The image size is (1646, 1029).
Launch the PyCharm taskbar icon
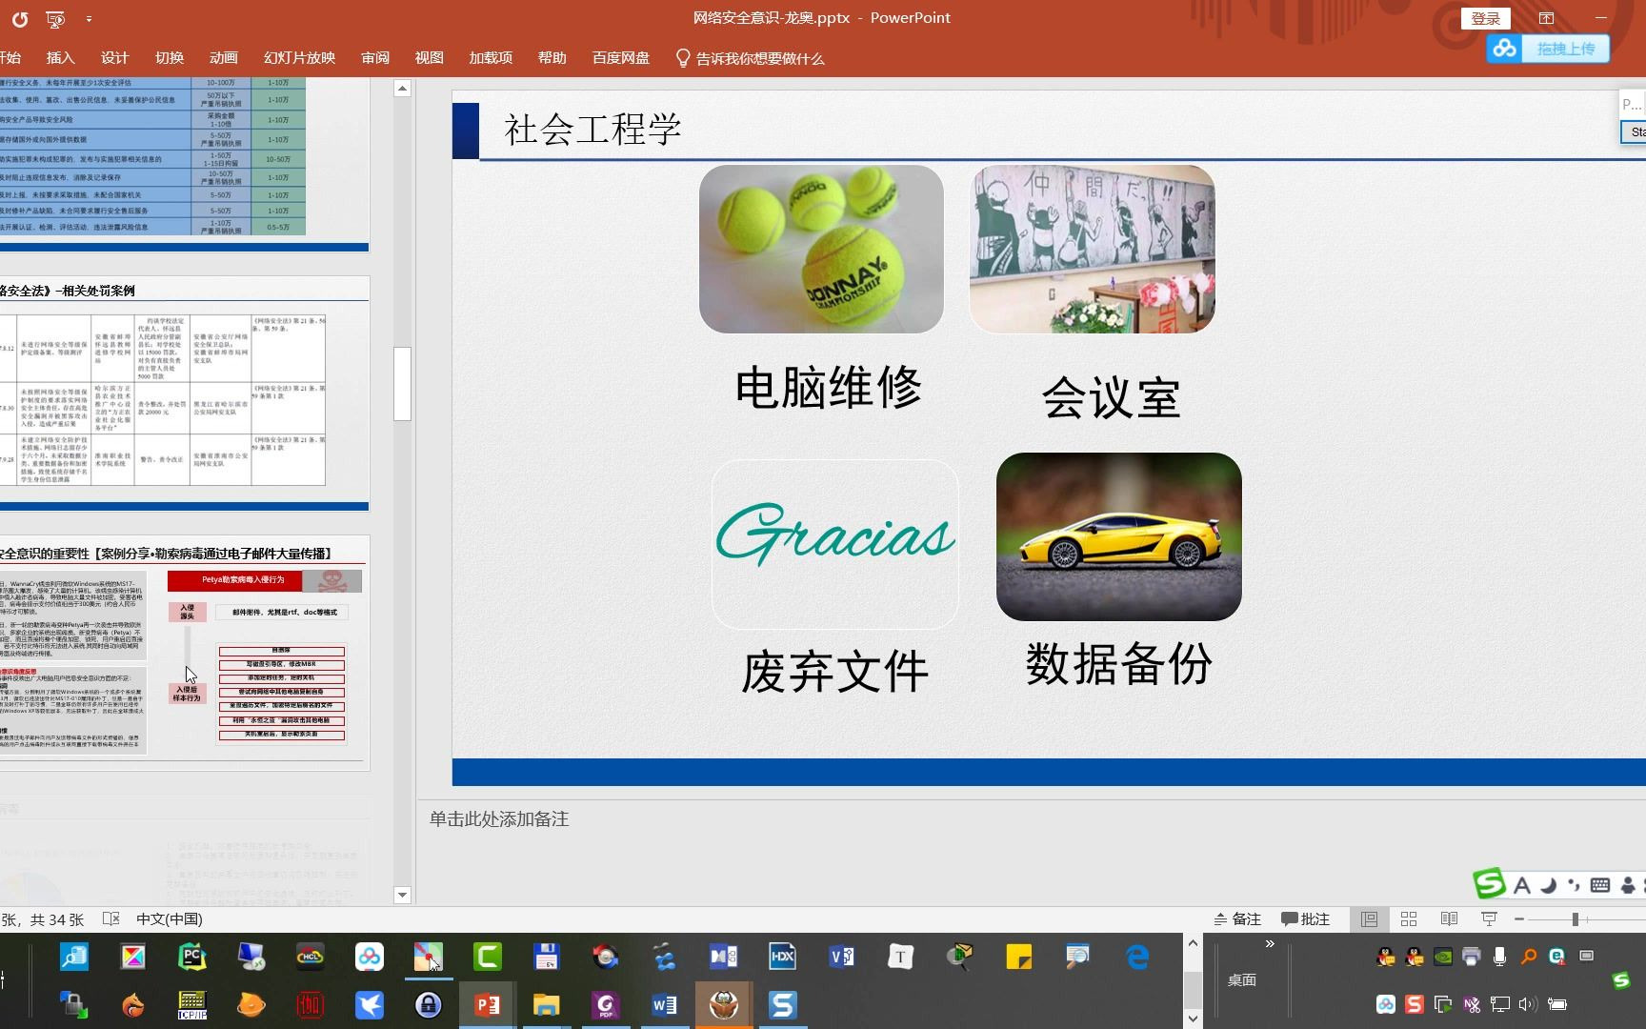click(x=192, y=957)
